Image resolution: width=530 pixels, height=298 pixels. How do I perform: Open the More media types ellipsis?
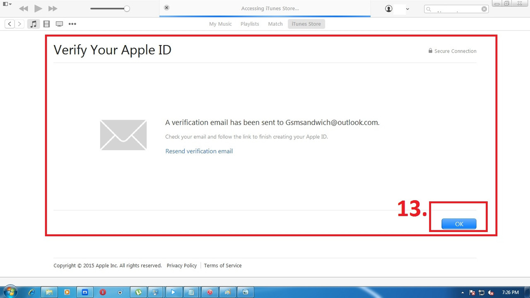point(72,24)
